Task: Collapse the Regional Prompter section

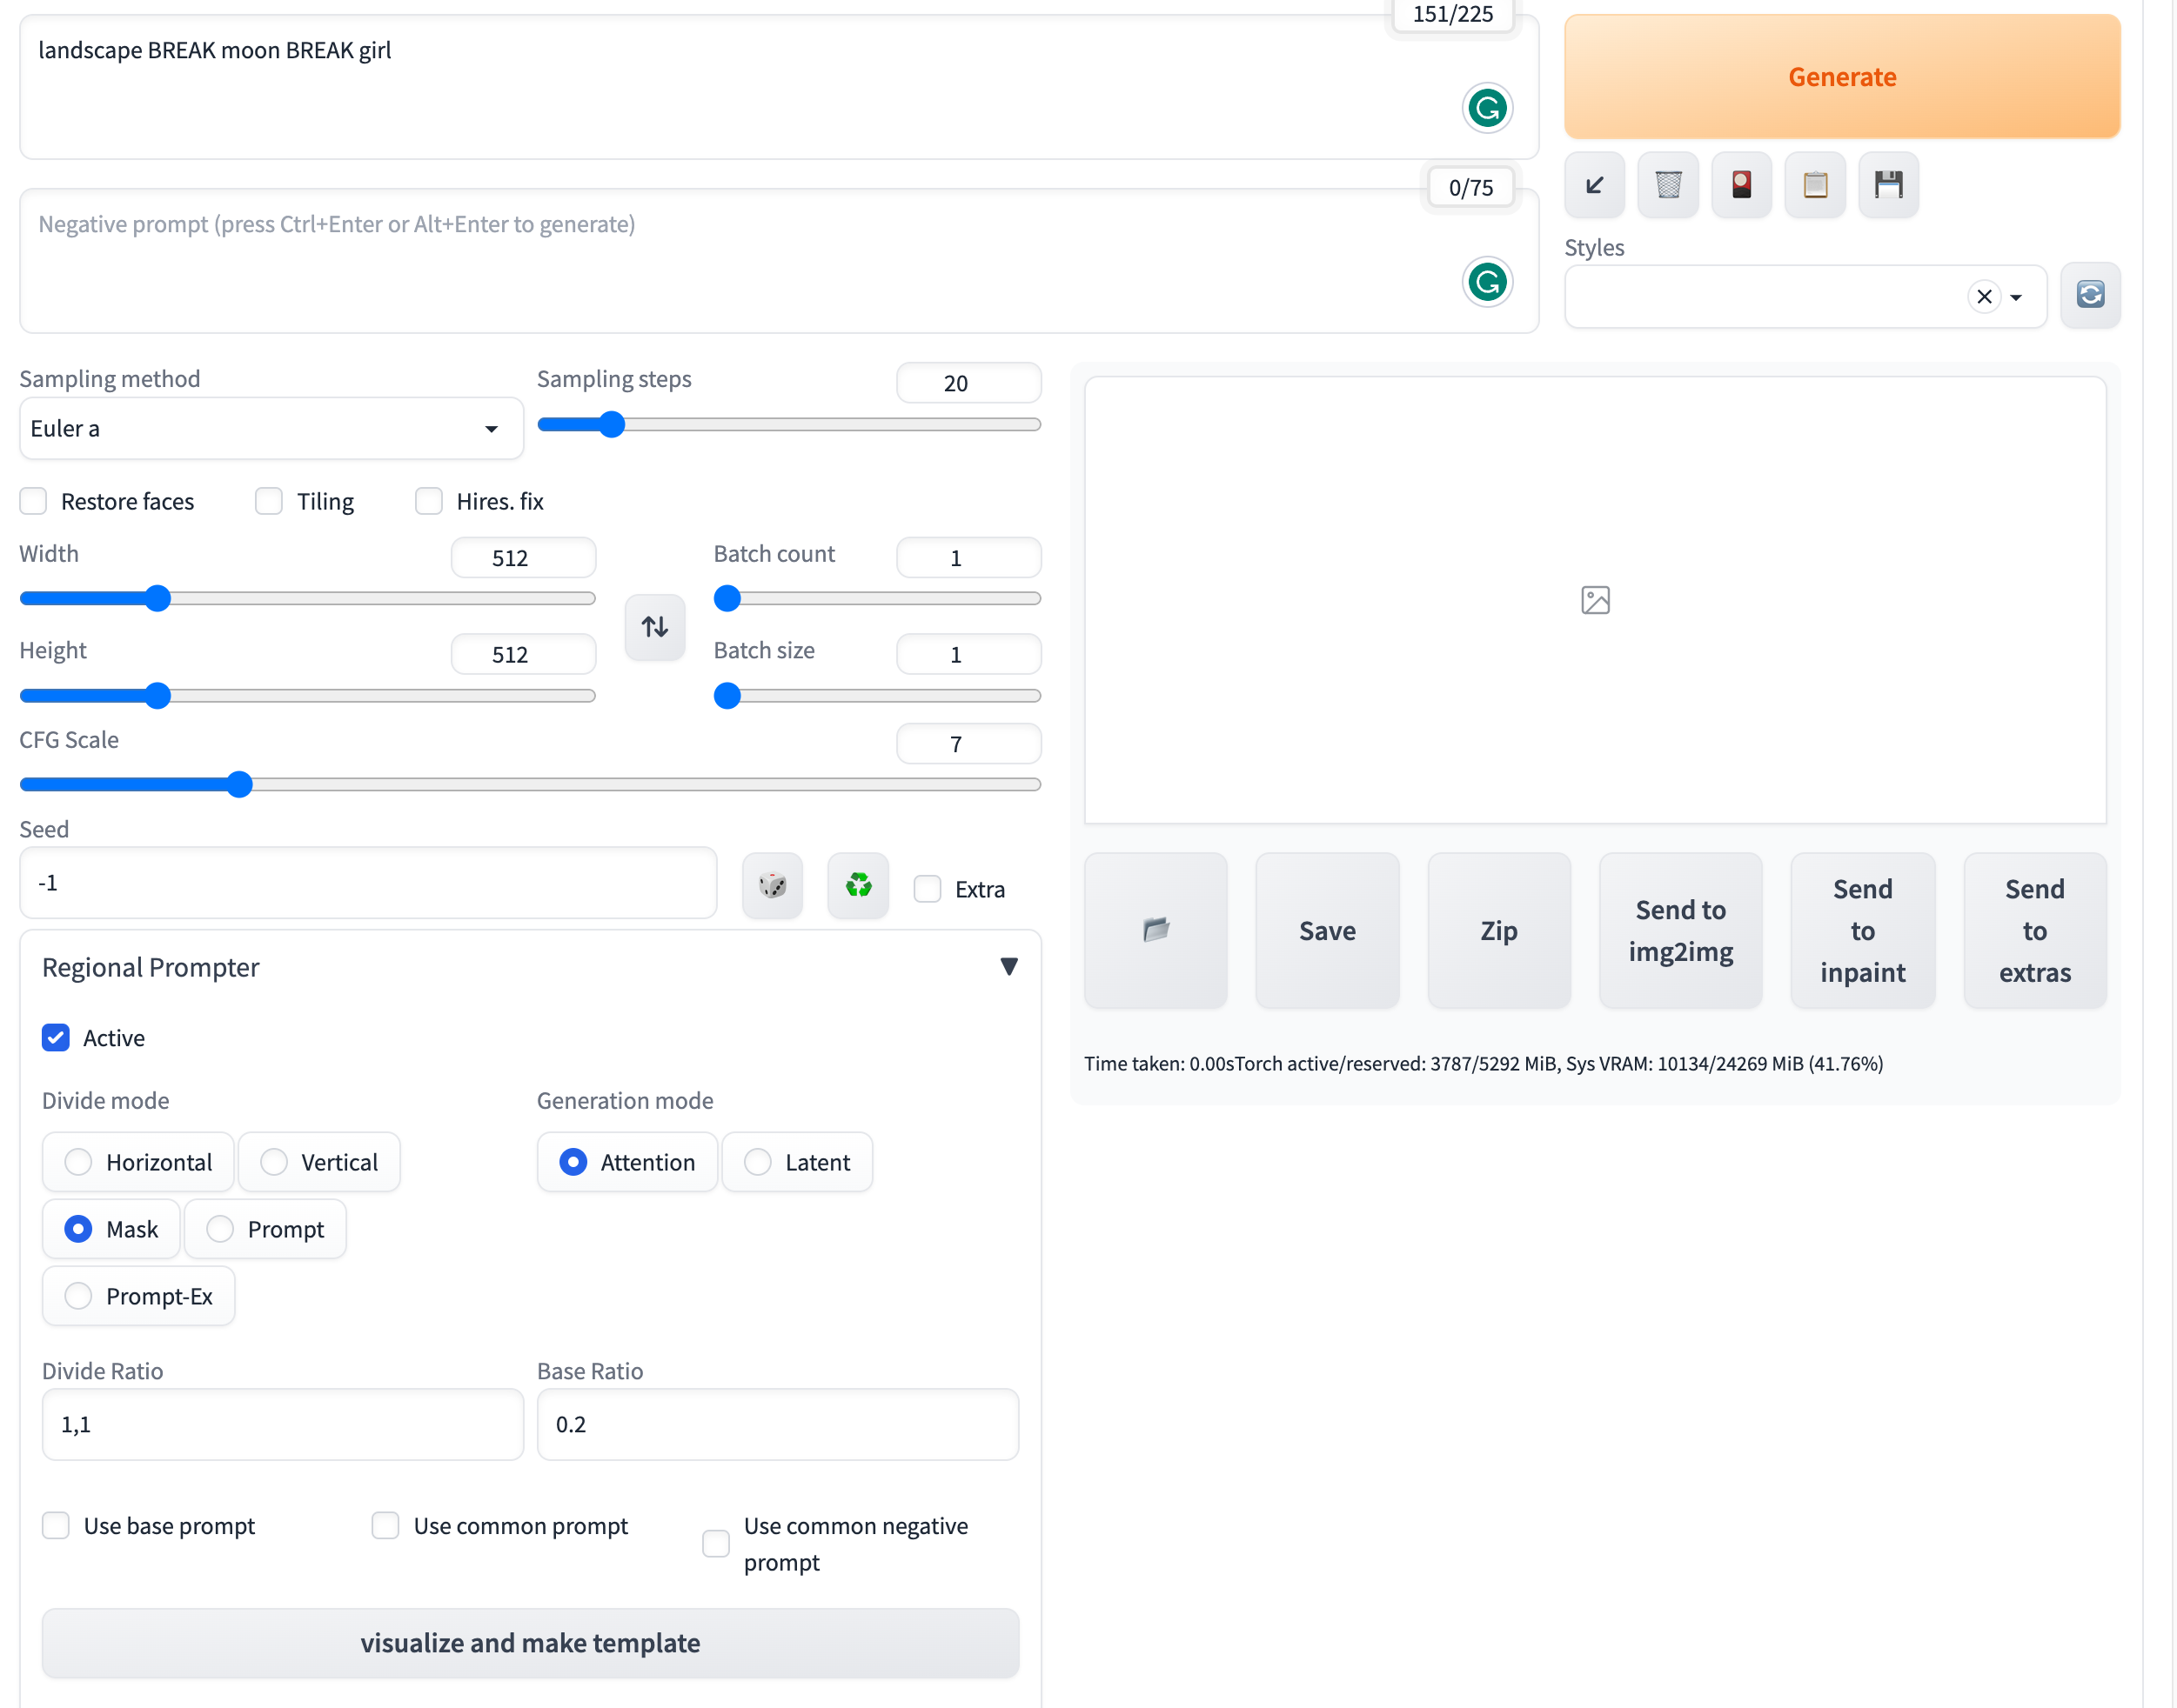Action: [x=1008, y=967]
